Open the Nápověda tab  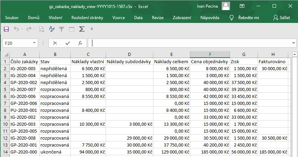click(210, 18)
